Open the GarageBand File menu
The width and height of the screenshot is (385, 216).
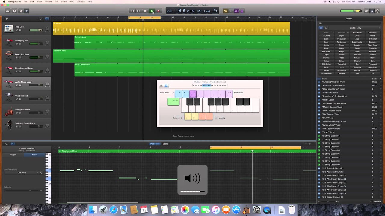point(26,1)
